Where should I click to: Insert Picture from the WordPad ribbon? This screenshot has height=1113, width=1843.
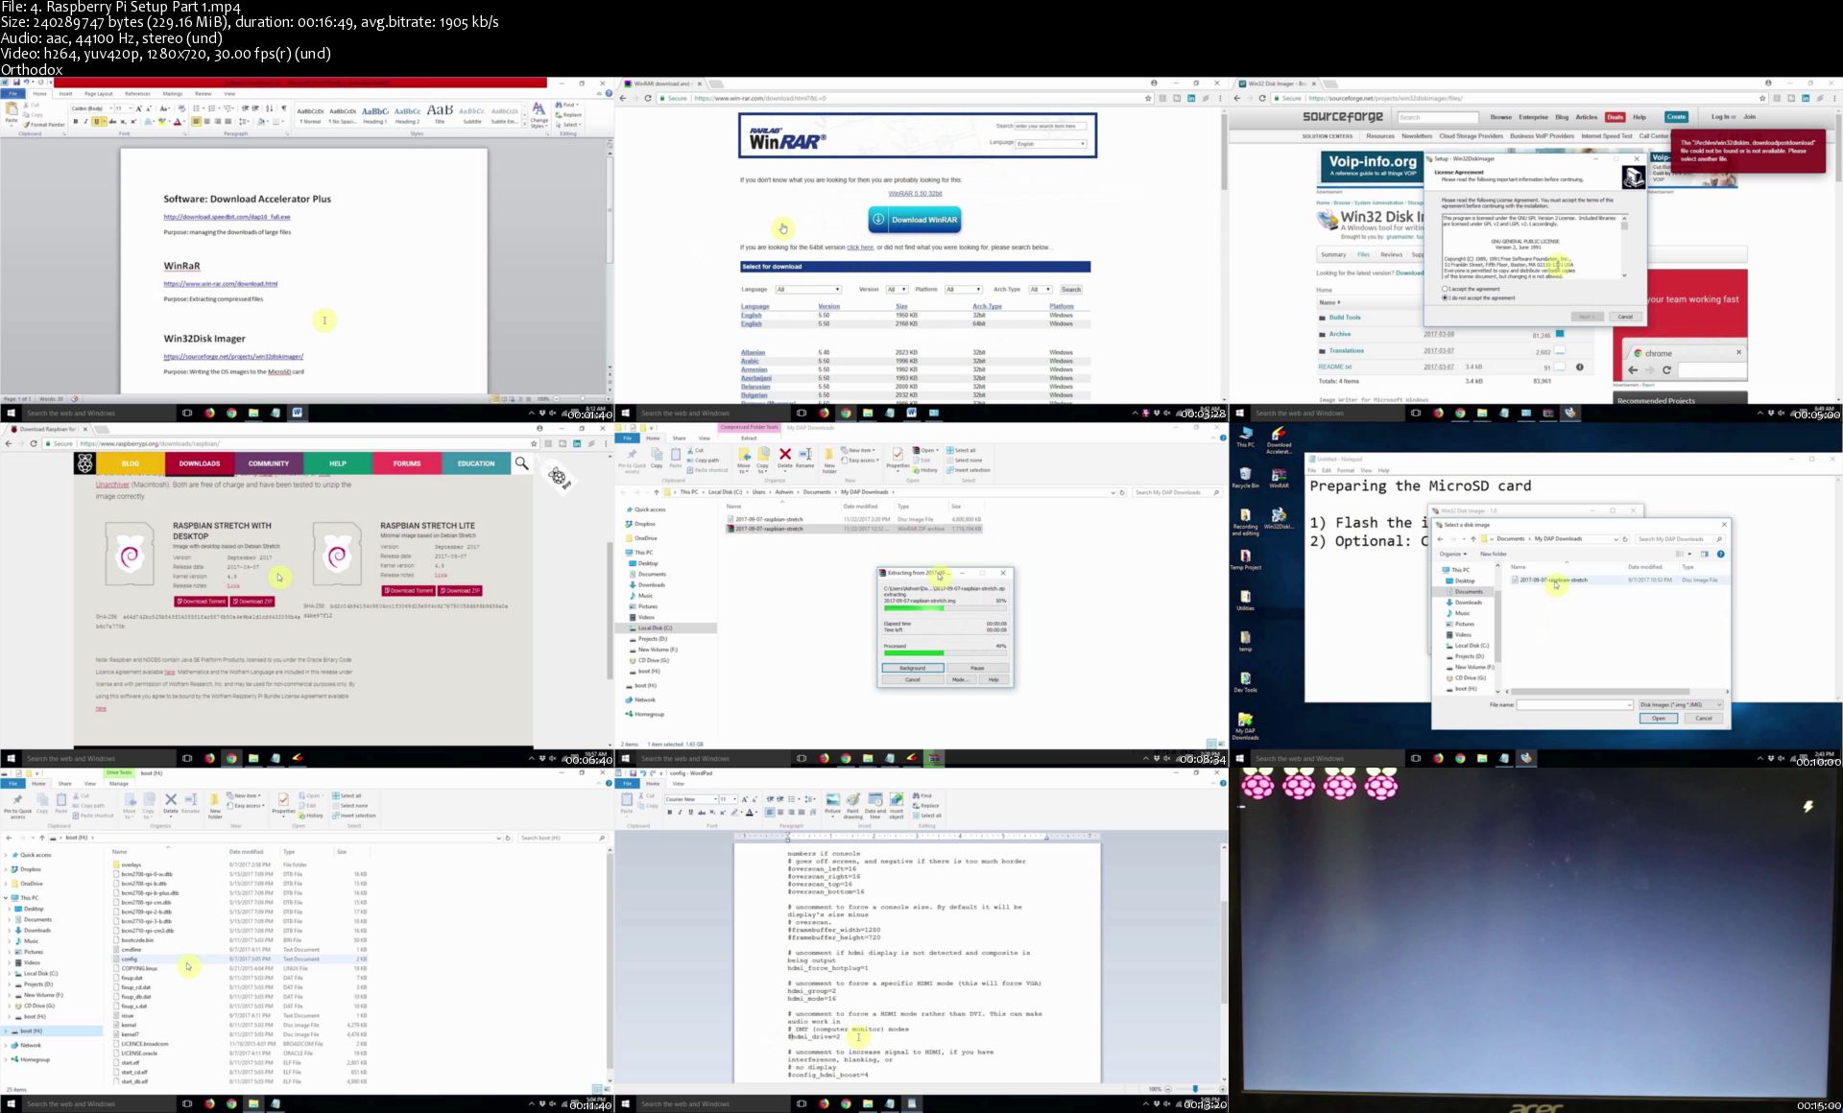832,804
